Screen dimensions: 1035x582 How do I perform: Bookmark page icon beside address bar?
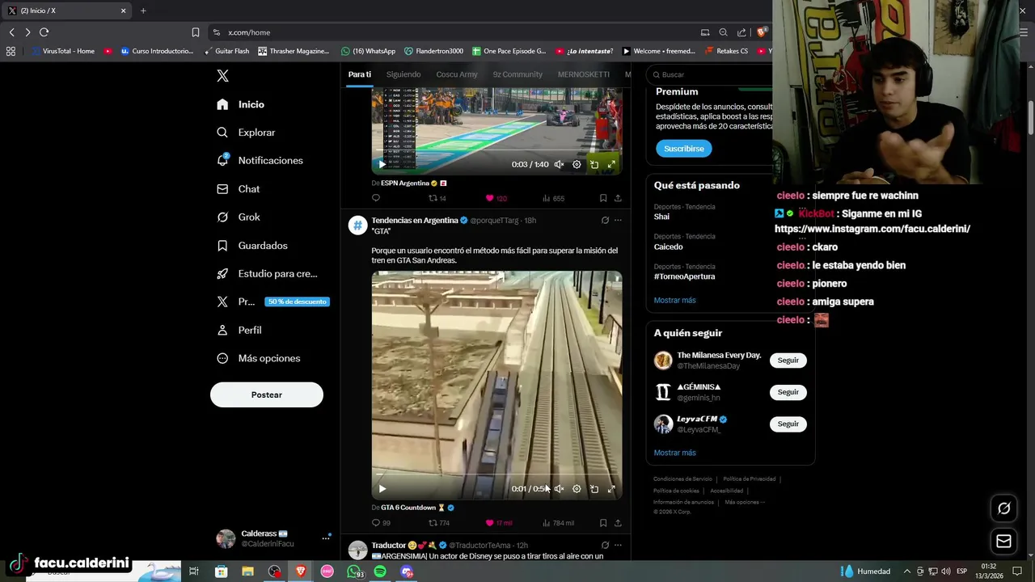pos(196,32)
